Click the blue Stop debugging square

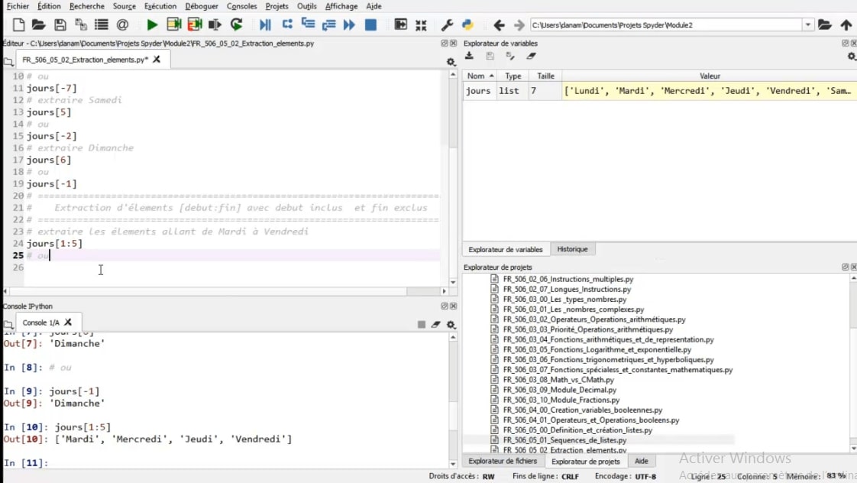[370, 25]
